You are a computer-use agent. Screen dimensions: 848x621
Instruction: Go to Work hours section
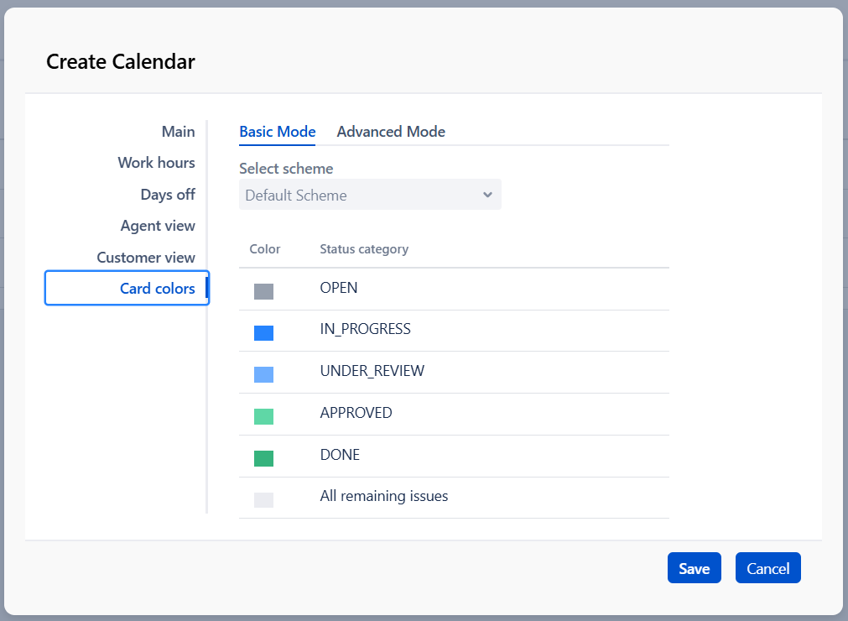(156, 163)
